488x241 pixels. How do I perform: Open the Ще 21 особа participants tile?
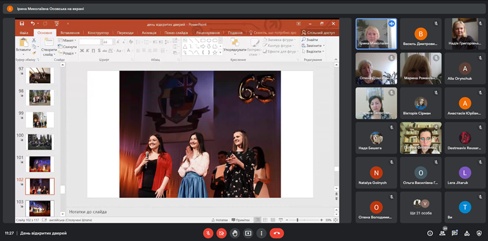[421, 207]
